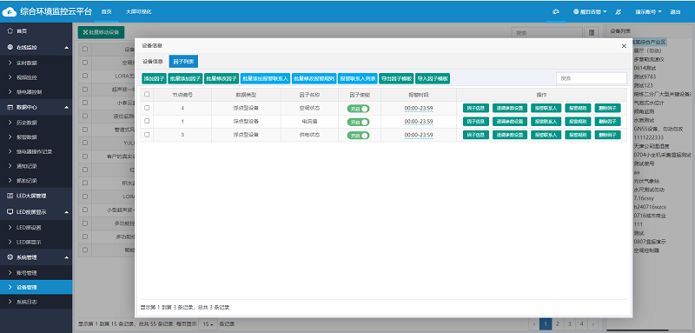The width and height of the screenshot is (695, 333).
Task: Click the 在线监控 globe icon in sidebar
Action: pyautogui.click(x=10, y=47)
